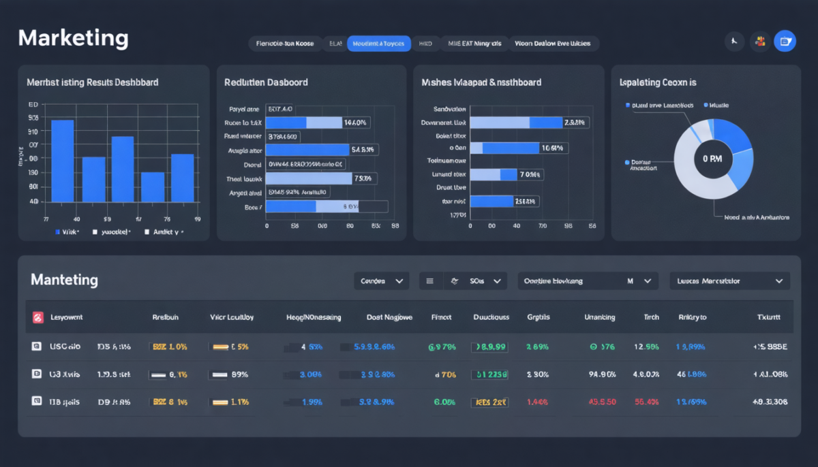Image resolution: width=818 pixels, height=467 pixels.
Task: Click the row icon beside IIB spils
Action: coord(37,402)
